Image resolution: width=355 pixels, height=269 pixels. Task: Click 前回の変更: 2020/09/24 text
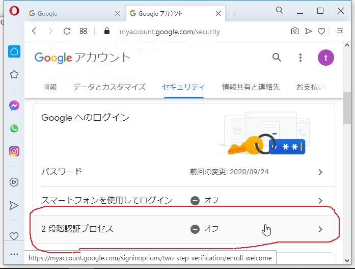coord(229,172)
